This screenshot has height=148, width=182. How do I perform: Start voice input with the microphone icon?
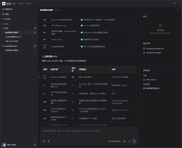[x=129, y=141]
